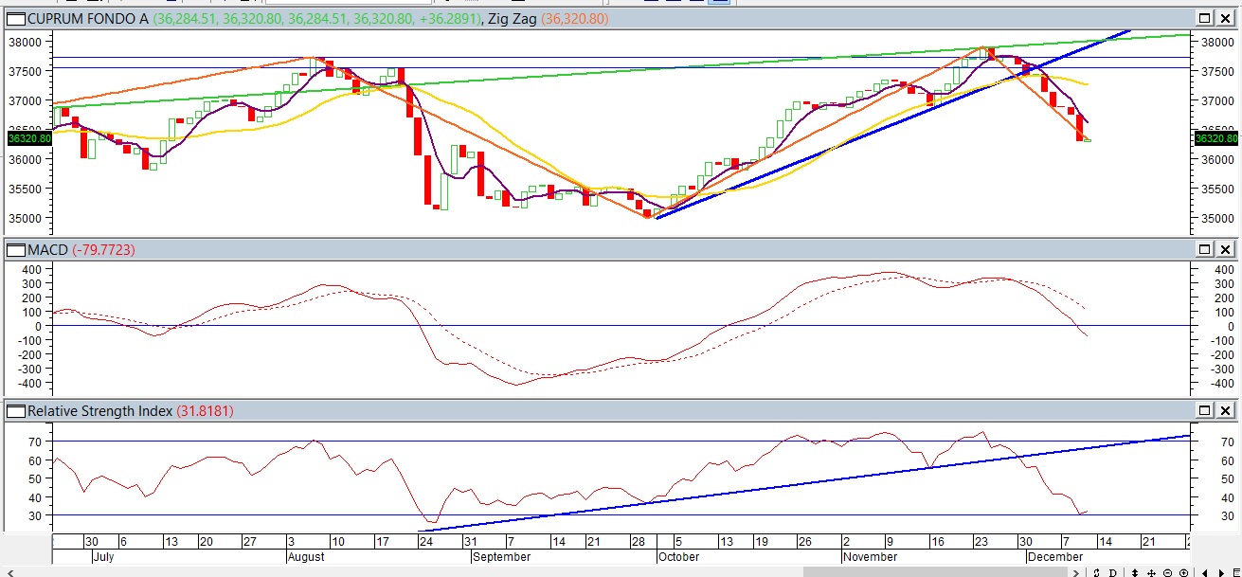Click the right 36320.80 price tag
The image size is (1242, 577).
pos(1216,138)
